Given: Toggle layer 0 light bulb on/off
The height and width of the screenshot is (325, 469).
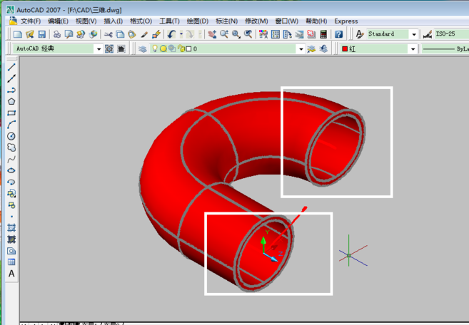Looking at the screenshot, I should (155, 49).
